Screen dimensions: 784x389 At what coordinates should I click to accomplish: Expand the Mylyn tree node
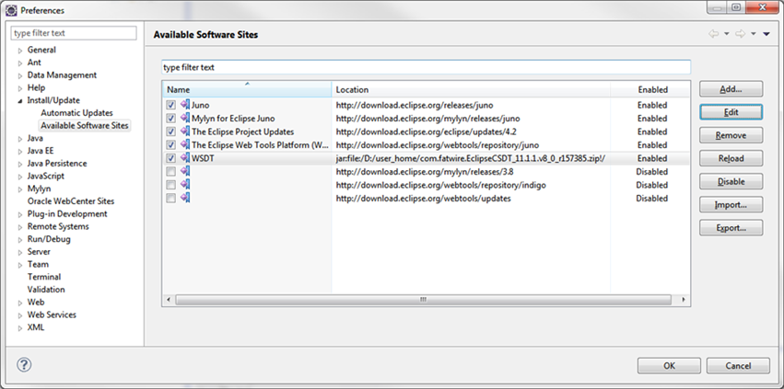(20, 189)
